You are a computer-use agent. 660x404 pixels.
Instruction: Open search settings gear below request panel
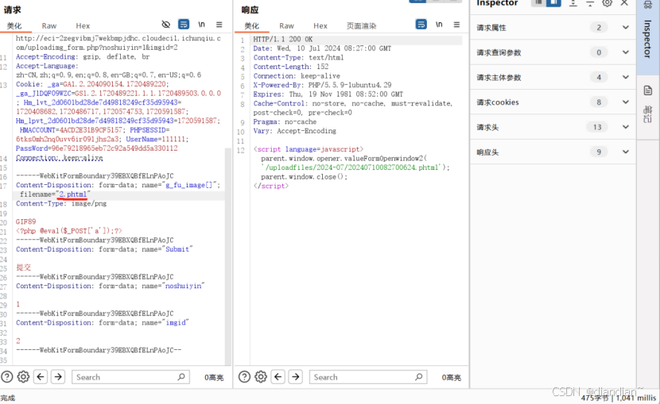pos(23,377)
